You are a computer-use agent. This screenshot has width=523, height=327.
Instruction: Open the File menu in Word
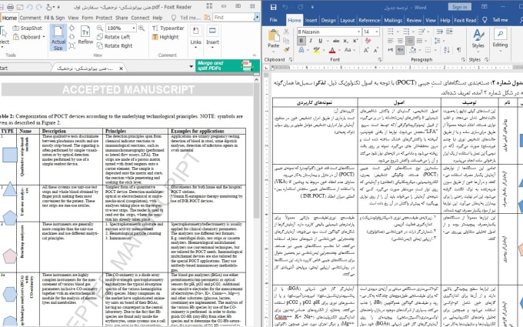tap(274, 20)
